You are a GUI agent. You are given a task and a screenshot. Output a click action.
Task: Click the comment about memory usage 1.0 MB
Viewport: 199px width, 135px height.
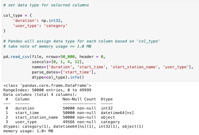47,46
